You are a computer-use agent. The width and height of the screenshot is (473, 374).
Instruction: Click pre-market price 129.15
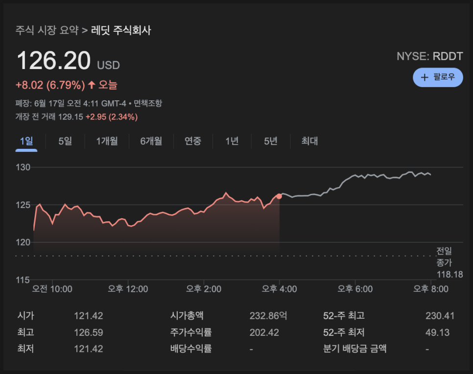pyautogui.click(x=71, y=117)
